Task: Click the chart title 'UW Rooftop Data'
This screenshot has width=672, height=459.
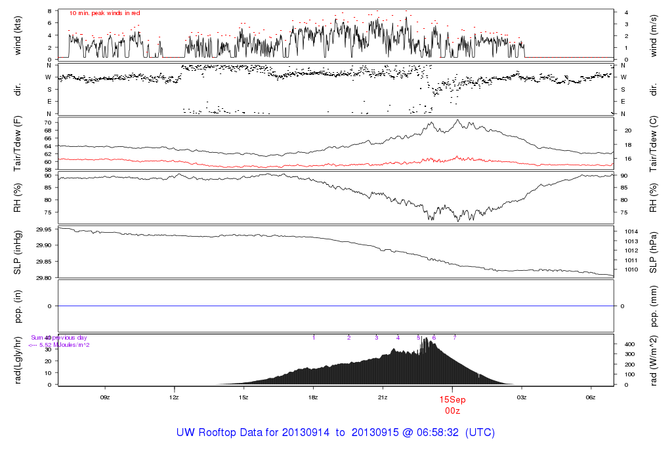Action: [x=335, y=433]
